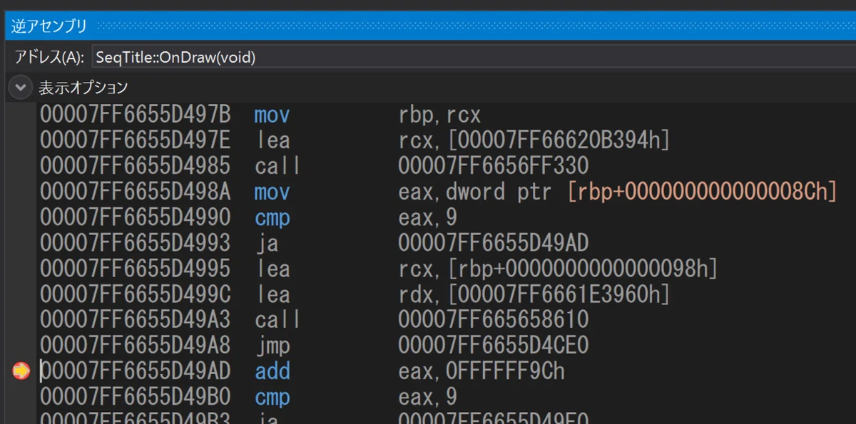Click operand rbp, rcx
The width and height of the screenshot is (856, 424).
click(440, 115)
